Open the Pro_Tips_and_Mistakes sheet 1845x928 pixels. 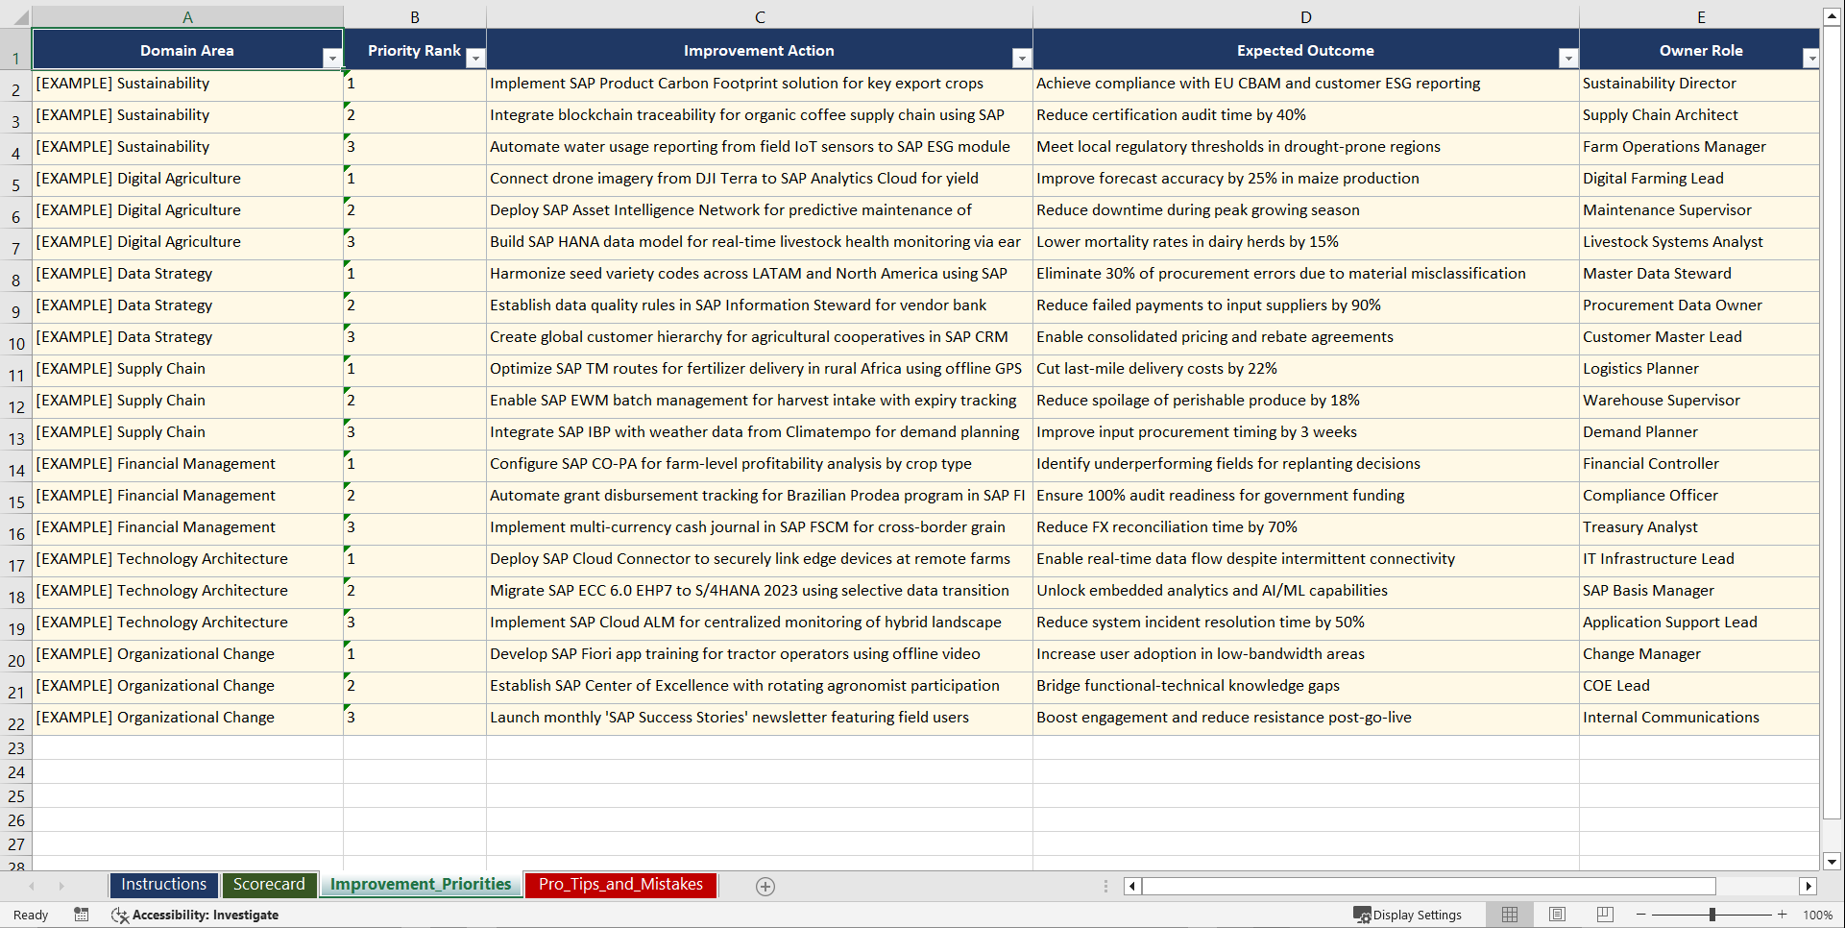tap(619, 885)
